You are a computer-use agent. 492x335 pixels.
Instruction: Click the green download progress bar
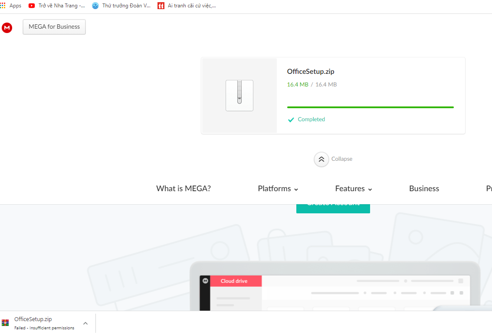[x=370, y=107]
